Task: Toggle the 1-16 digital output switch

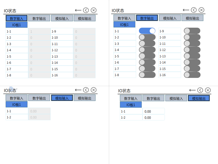Action: pos(192,75)
